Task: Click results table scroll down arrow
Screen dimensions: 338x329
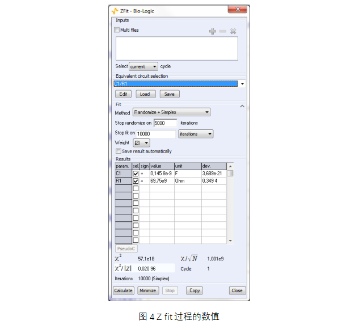Action: point(230,241)
